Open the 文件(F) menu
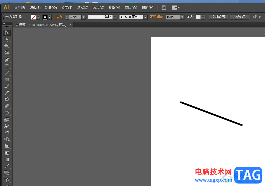Image resolution: width=265 pixels, height=186 pixels. (20, 8)
